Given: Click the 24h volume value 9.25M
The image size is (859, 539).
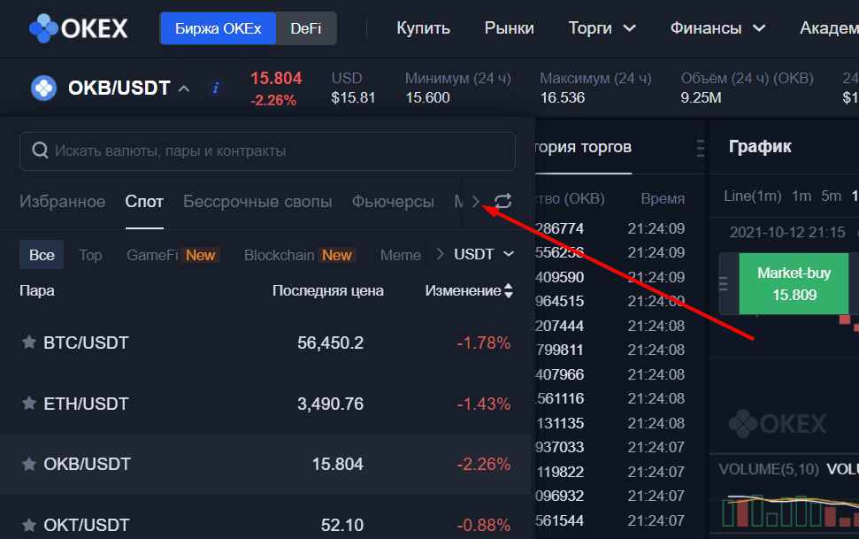Looking at the screenshot, I should [x=701, y=97].
